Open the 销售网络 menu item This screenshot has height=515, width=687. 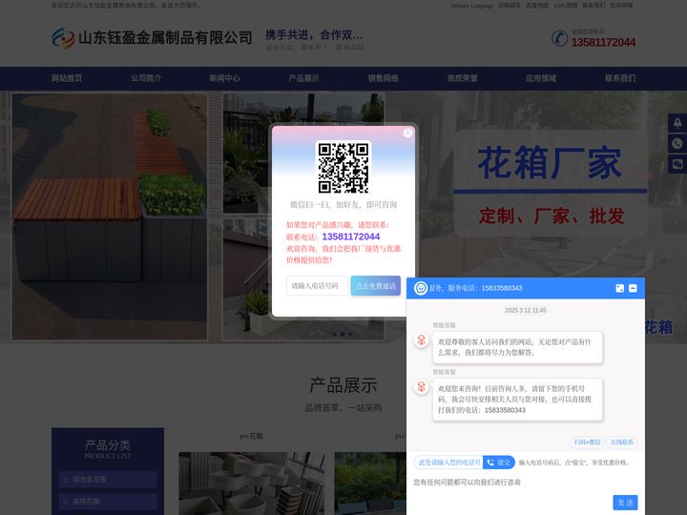coord(383,78)
